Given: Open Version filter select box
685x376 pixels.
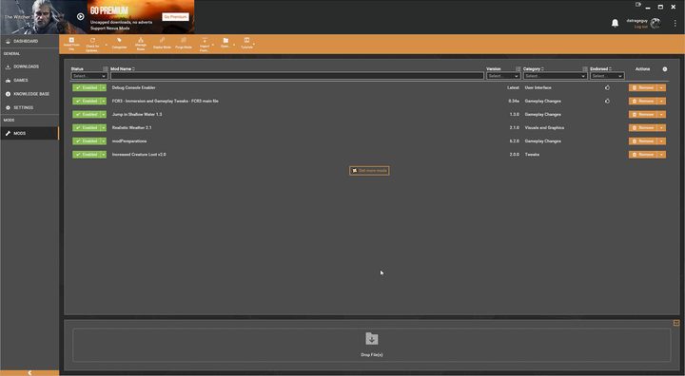Looking at the screenshot, I should tap(503, 76).
